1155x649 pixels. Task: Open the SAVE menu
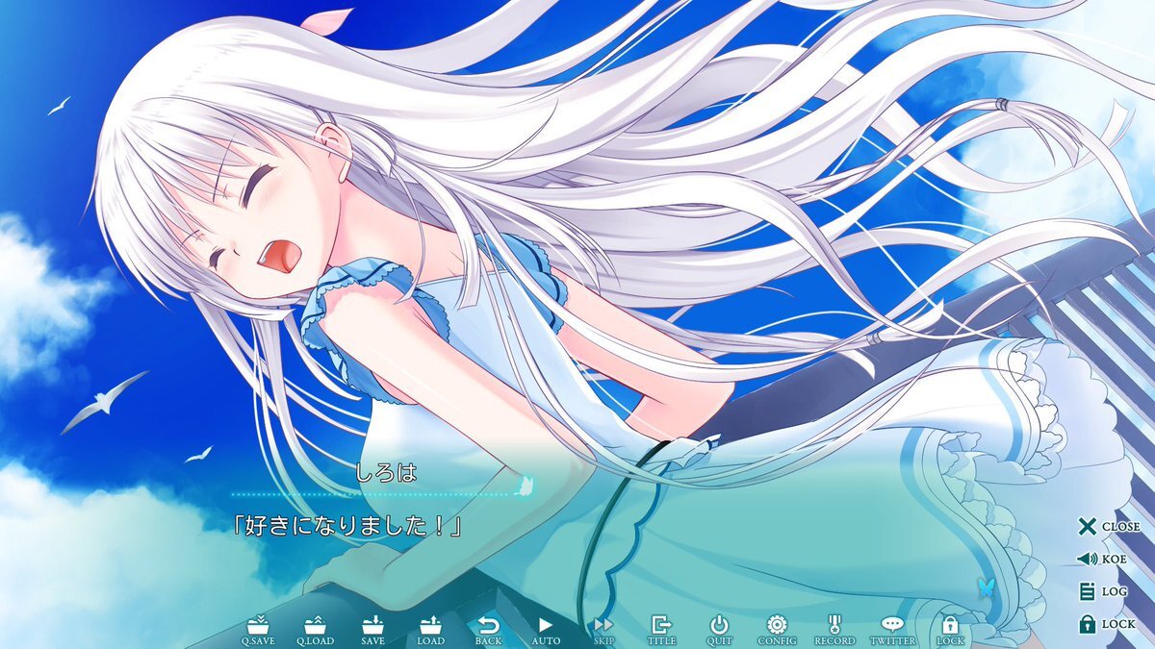point(372,630)
